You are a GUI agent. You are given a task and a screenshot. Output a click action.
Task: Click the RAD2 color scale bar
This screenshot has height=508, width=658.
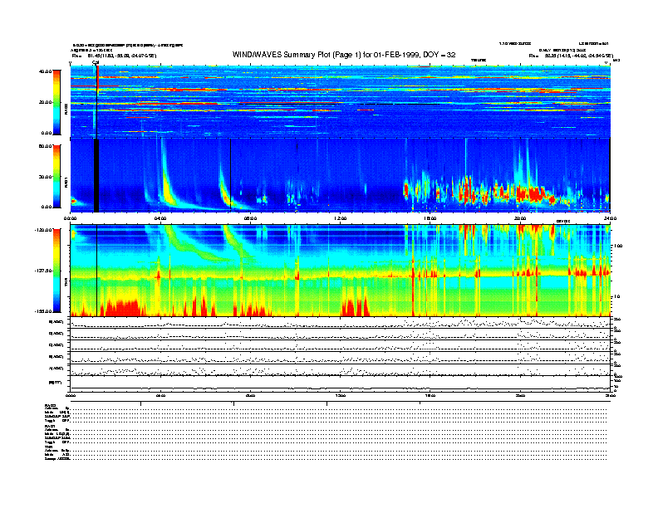click(x=56, y=102)
